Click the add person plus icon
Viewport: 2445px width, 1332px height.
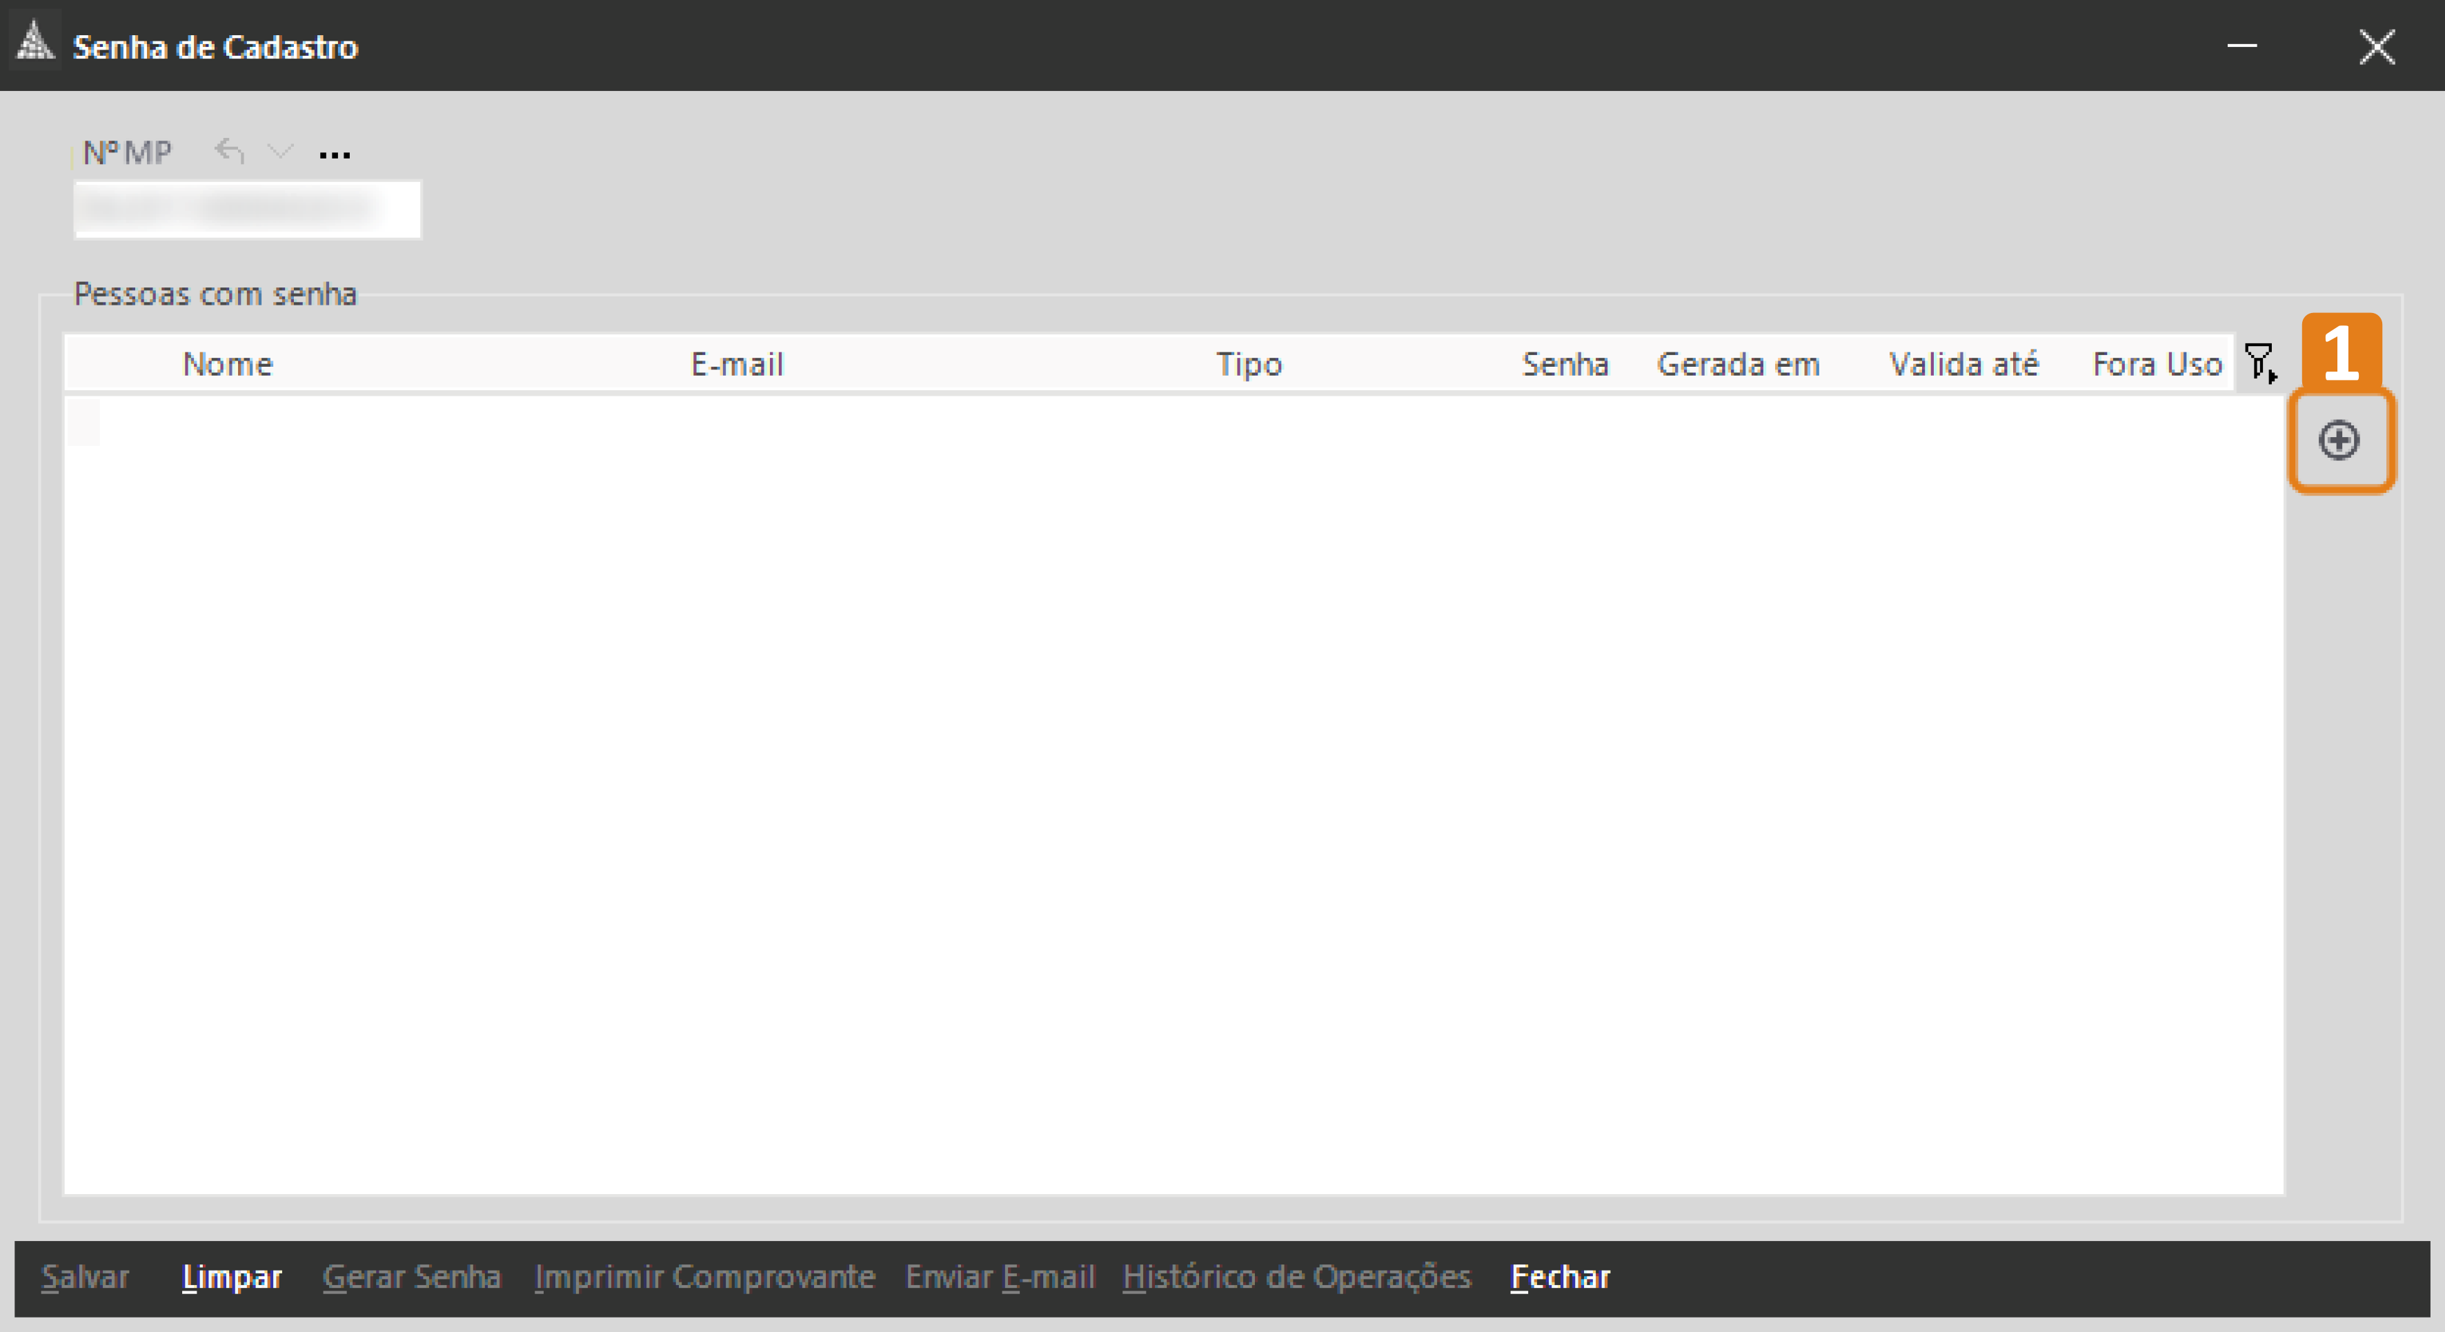tap(2338, 440)
